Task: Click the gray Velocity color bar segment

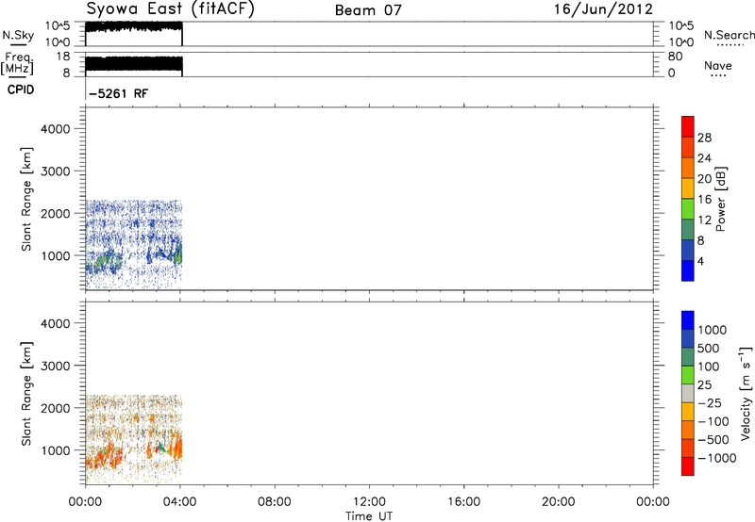Action: tap(688, 393)
